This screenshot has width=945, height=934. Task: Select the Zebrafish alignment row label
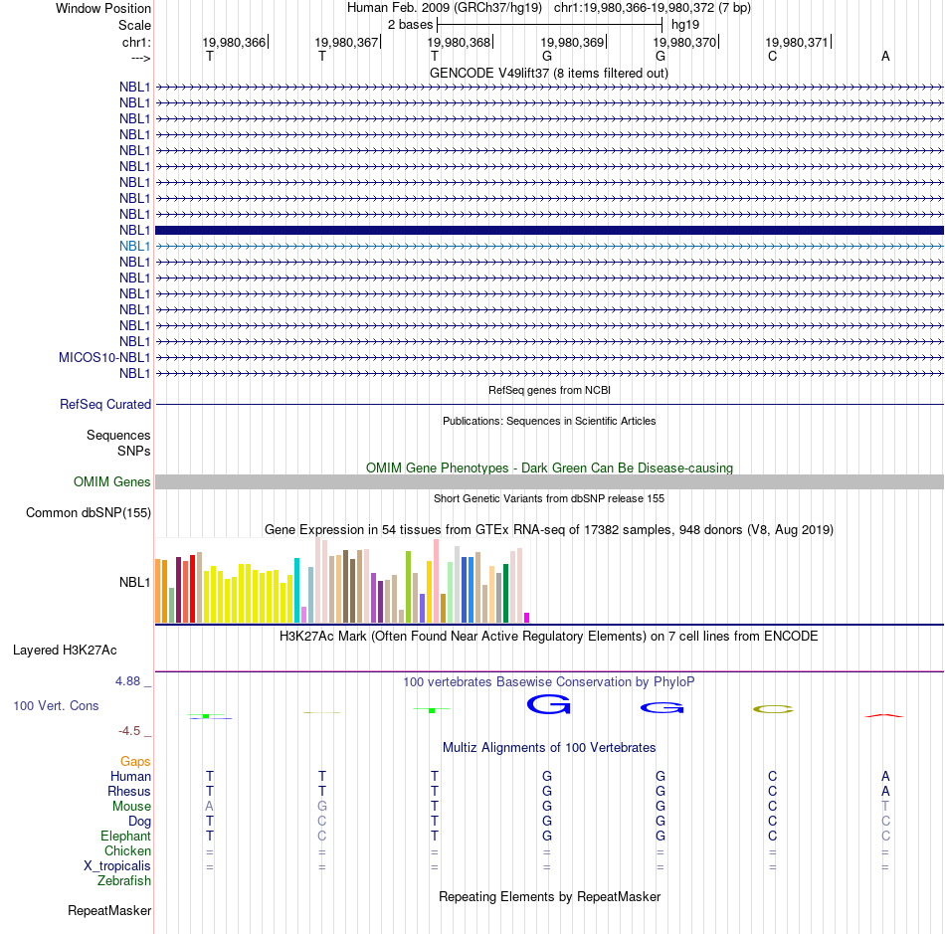coord(124,880)
